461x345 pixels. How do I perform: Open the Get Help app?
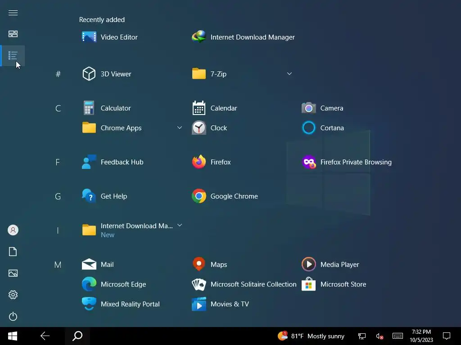click(104, 196)
